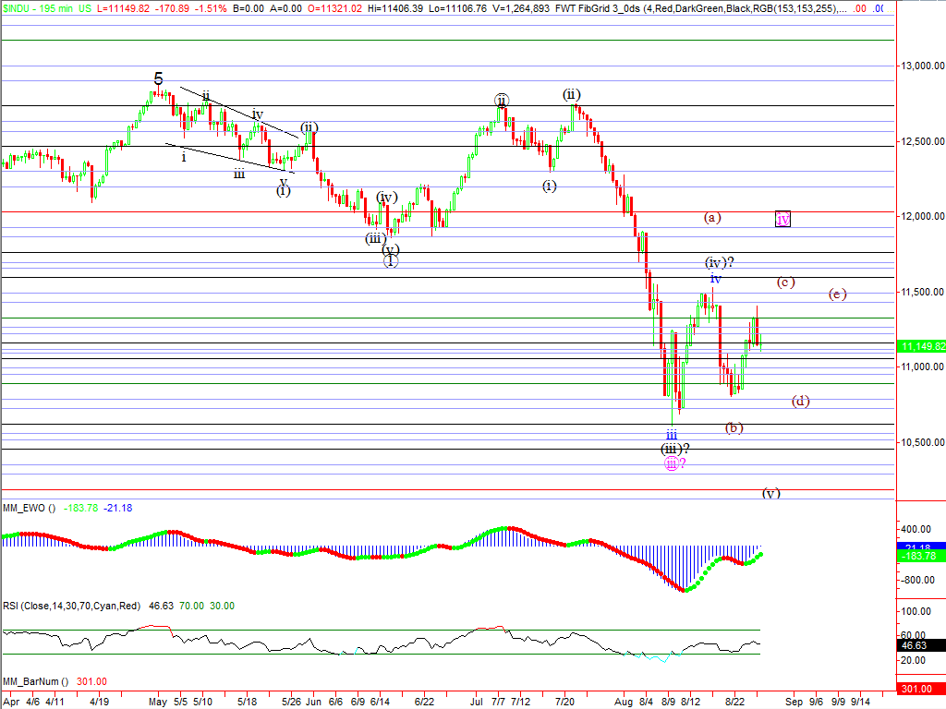Click the (a) projected wave label
The height and width of the screenshot is (709, 946).
click(711, 218)
